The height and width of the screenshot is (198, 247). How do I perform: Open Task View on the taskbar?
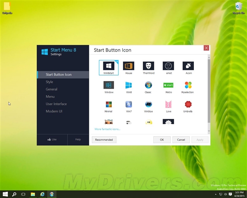(23, 194)
